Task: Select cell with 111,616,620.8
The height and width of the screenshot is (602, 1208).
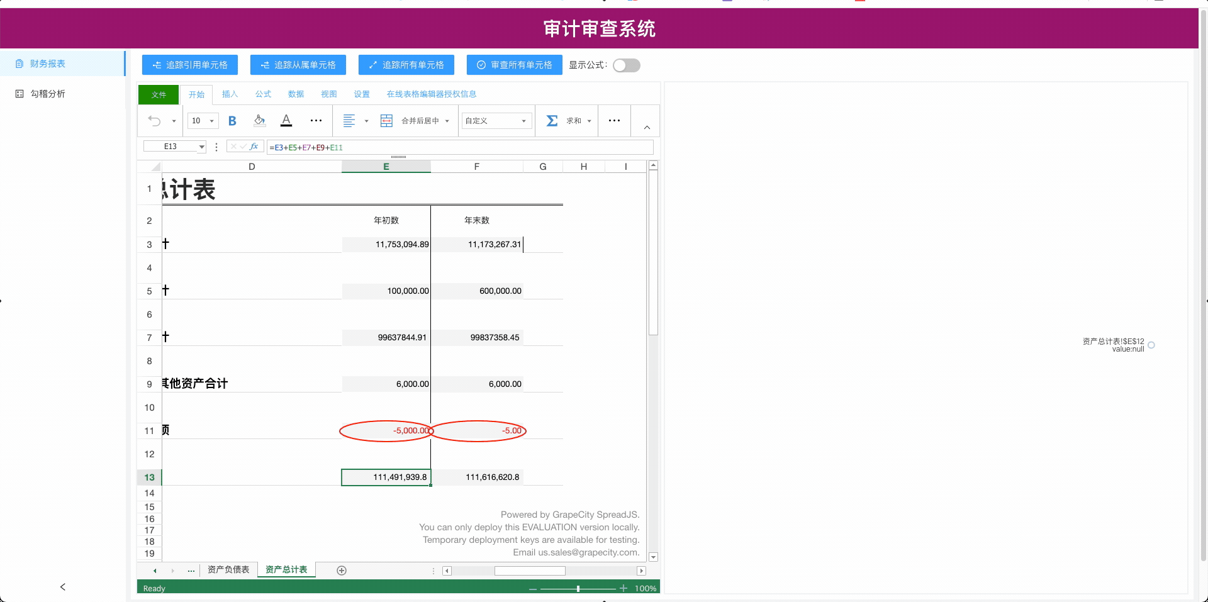Action: pyautogui.click(x=477, y=477)
